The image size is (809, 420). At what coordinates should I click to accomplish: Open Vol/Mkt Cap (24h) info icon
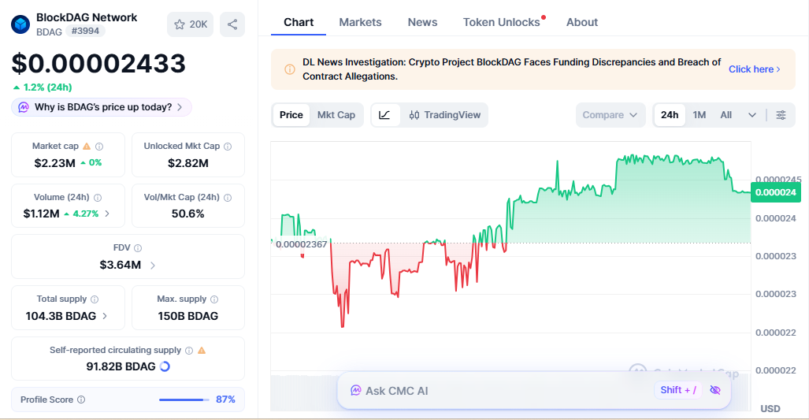(228, 198)
